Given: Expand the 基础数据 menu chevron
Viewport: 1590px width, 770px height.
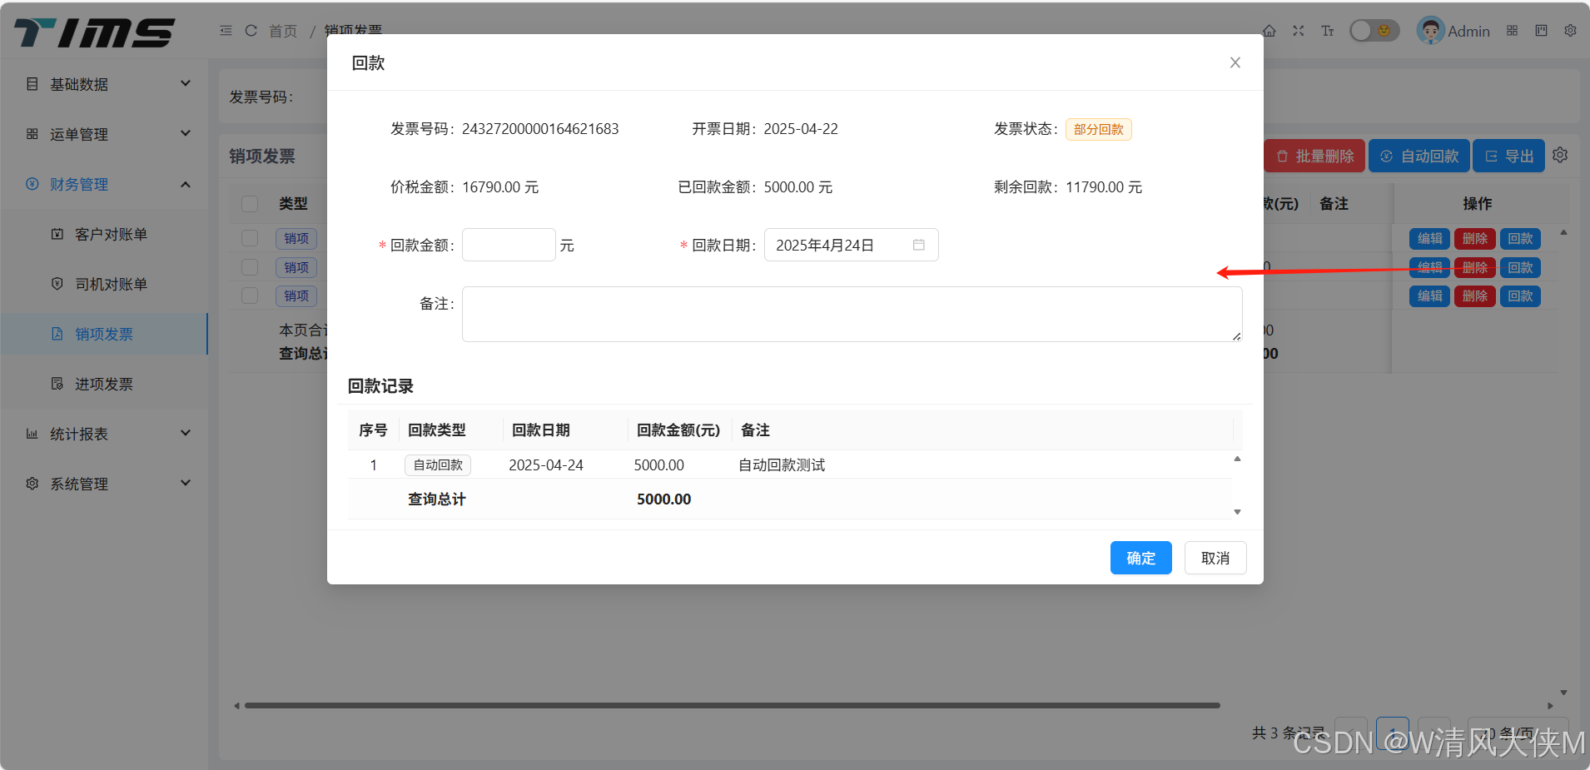Looking at the screenshot, I should tap(186, 83).
